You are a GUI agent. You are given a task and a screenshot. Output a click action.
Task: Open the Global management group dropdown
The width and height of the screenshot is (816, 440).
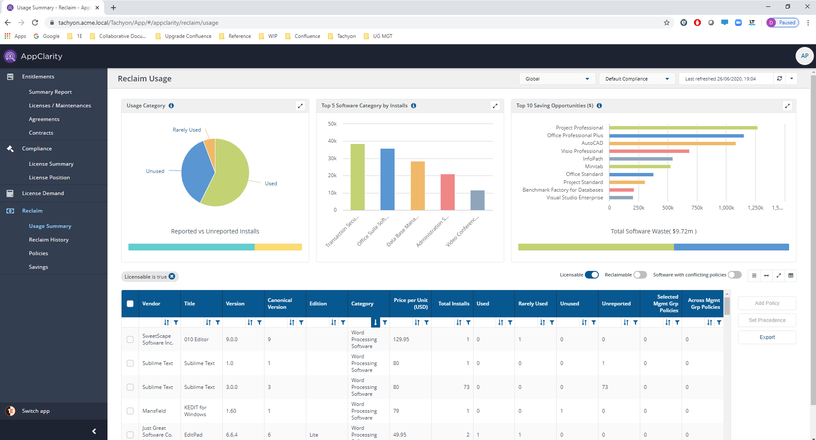557,79
